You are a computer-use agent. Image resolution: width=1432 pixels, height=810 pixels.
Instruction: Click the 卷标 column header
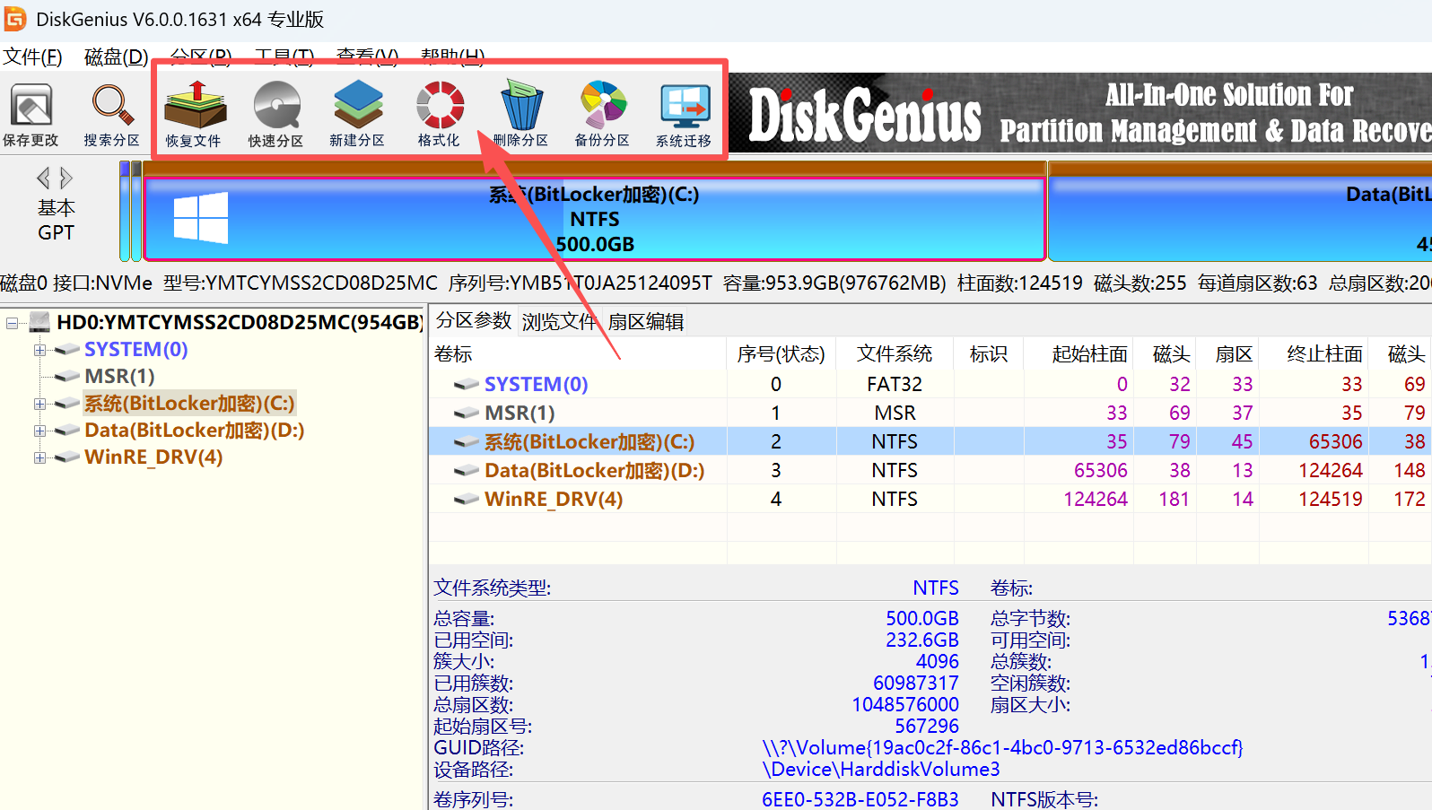click(x=578, y=353)
